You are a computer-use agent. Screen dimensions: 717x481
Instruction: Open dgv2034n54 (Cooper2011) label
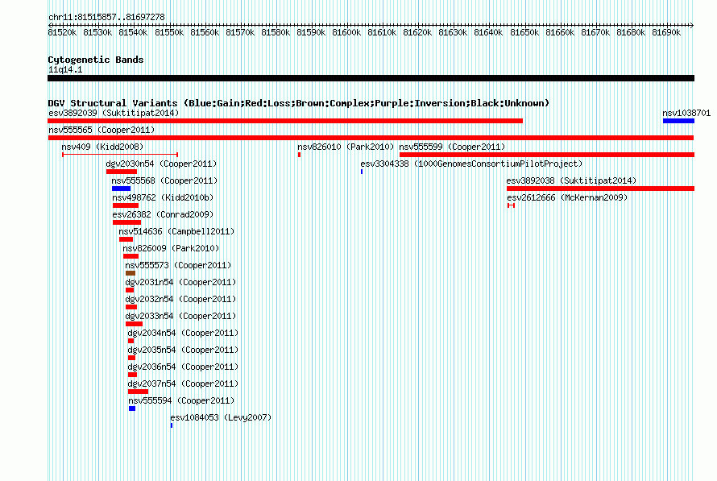pyautogui.click(x=183, y=333)
